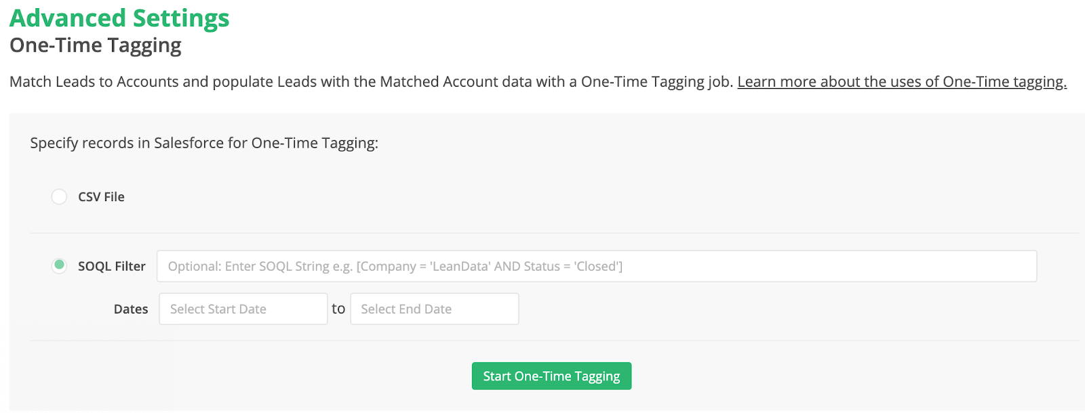The height and width of the screenshot is (413, 1085).
Task: Open the Select Start Date field
Action: pyautogui.click(x=243, y=309)
